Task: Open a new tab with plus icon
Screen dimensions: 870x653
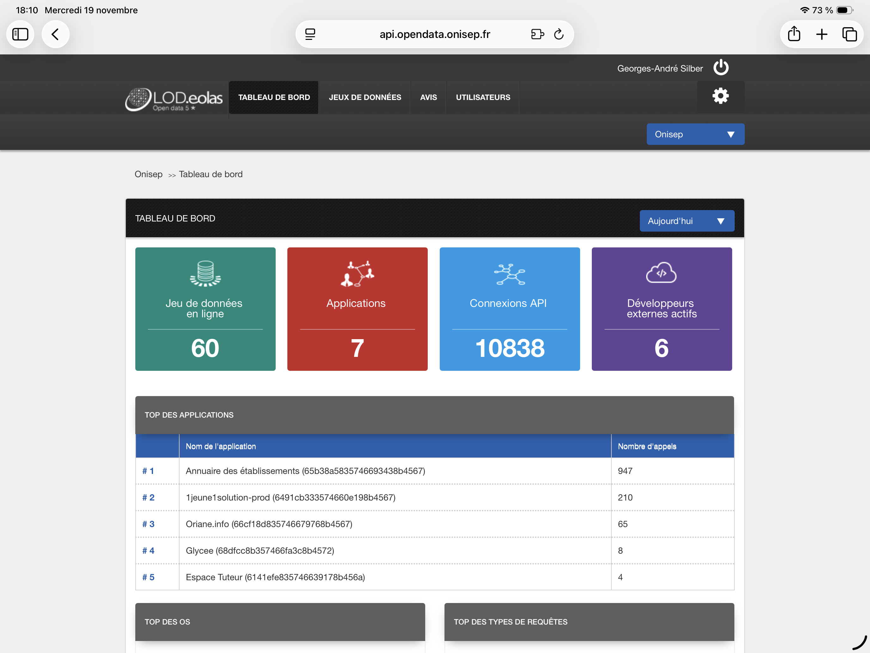Action: (822, 34)
